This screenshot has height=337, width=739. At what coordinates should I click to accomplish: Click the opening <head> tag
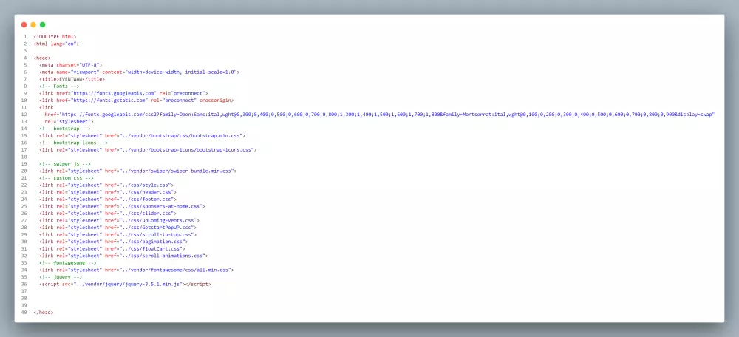tap(42, 58)
